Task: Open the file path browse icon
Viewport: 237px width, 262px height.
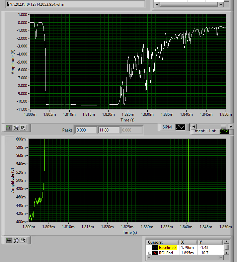Action: (8, 4)
